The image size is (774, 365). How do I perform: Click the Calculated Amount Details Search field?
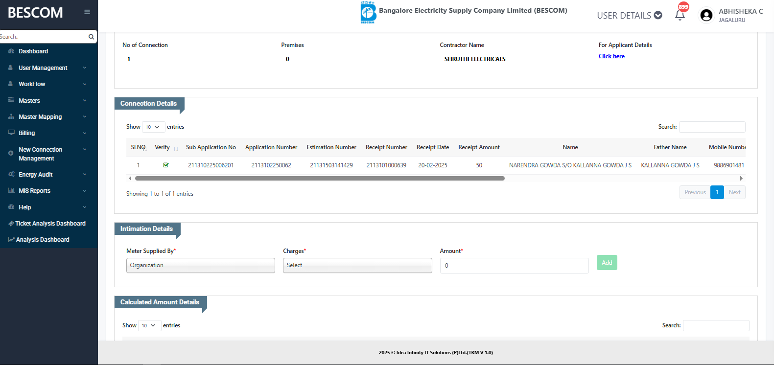click(716, 325)
